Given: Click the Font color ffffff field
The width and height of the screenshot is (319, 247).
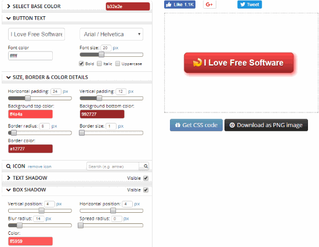Looking at the screenshot, I should (x=30, y=56).
